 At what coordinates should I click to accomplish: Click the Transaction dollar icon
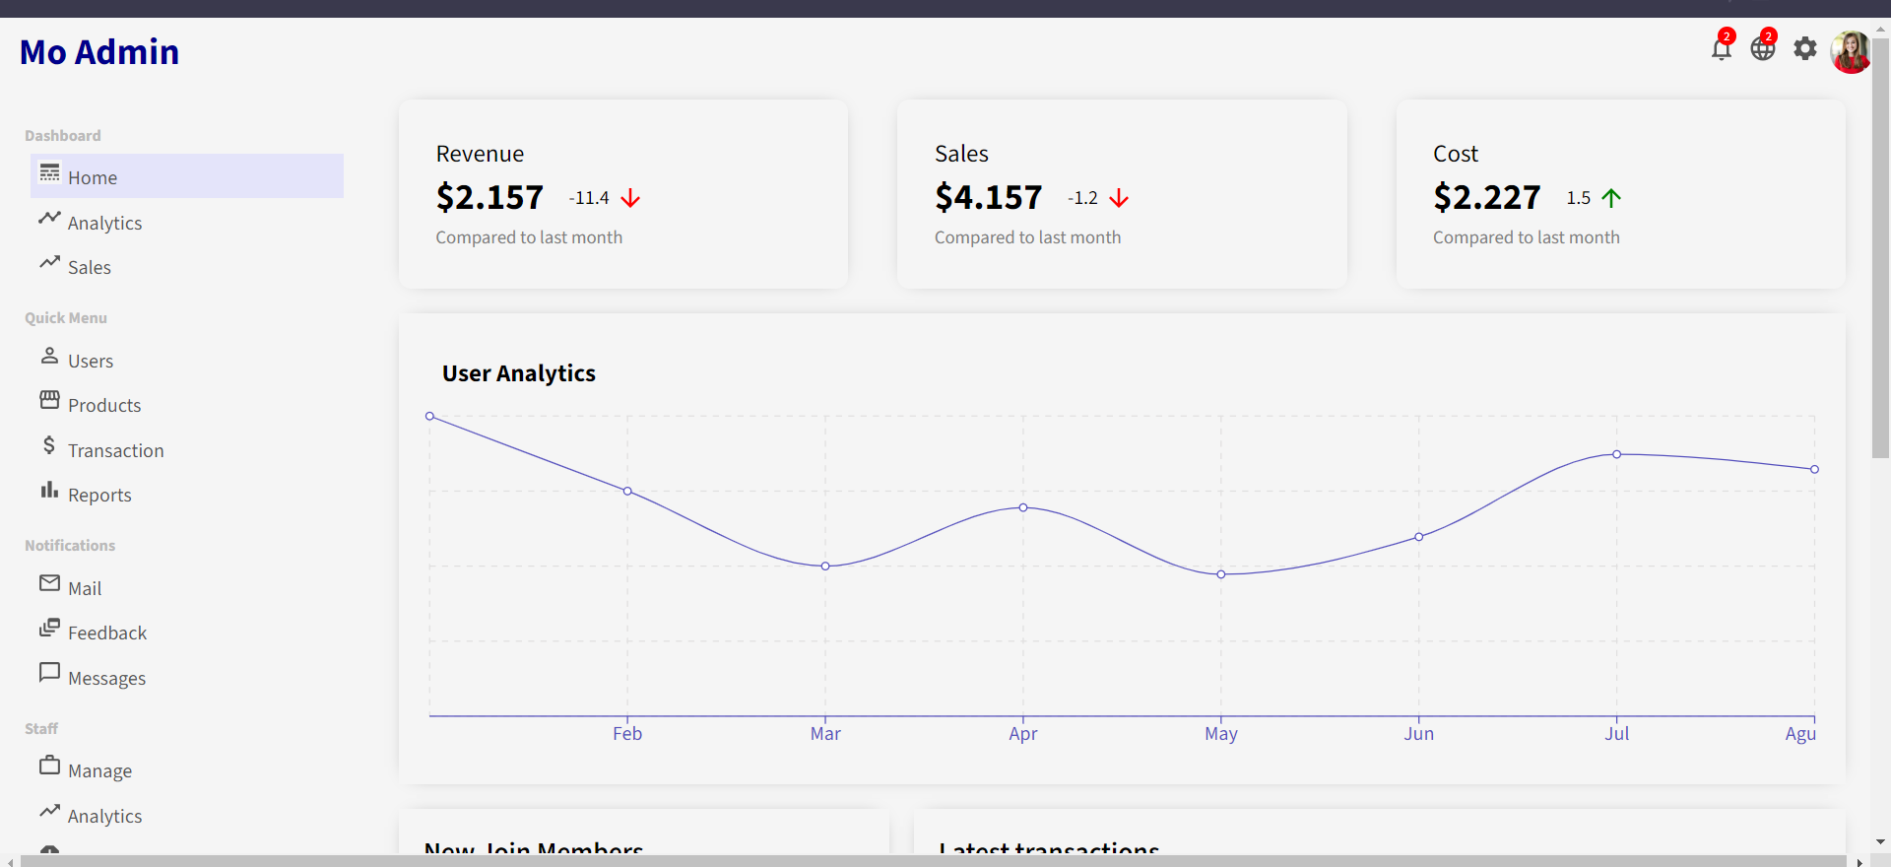(x=49, y=445)
